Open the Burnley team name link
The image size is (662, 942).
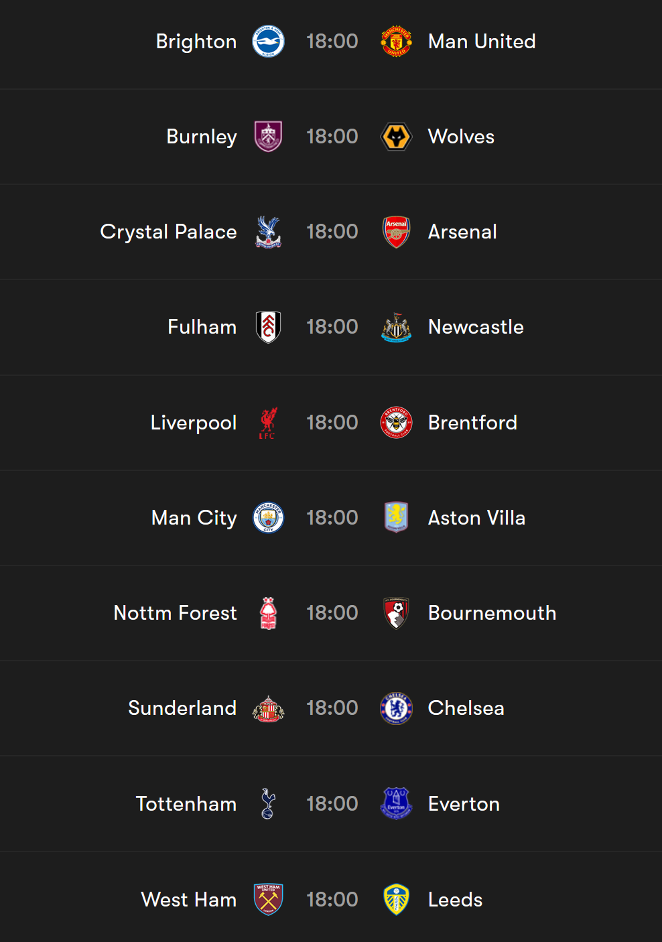202,137
